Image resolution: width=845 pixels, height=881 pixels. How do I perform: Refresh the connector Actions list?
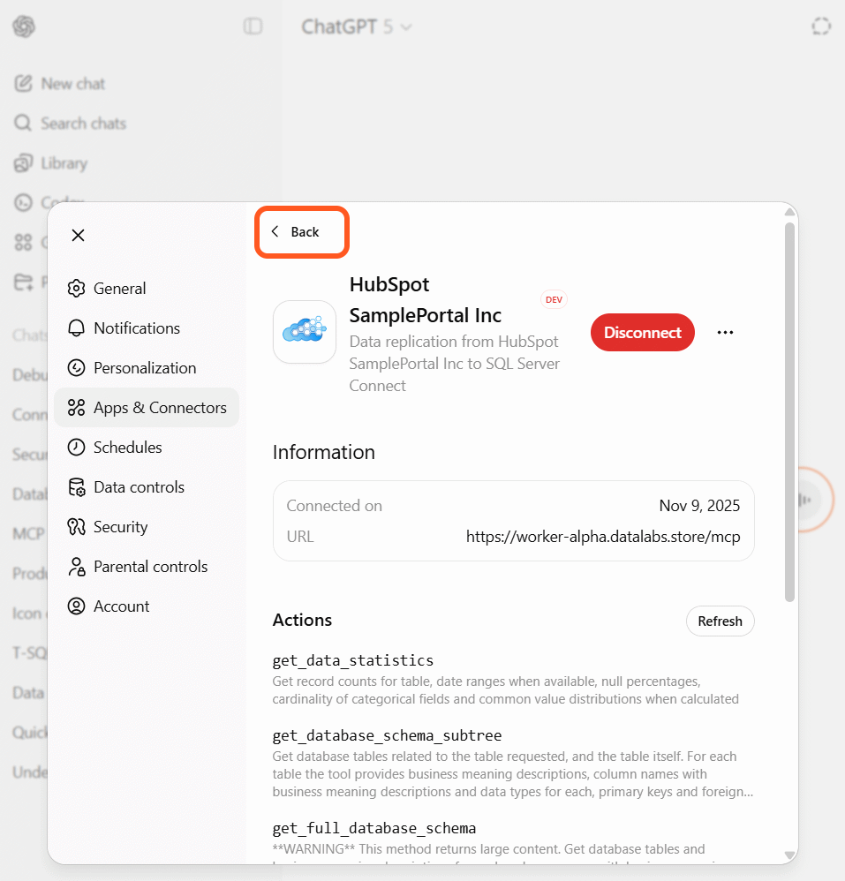point(720,621)
